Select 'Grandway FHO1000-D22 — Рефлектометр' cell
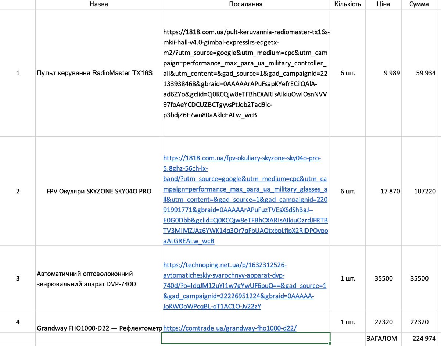Screen dimensions: 441x346 point(98,322)
